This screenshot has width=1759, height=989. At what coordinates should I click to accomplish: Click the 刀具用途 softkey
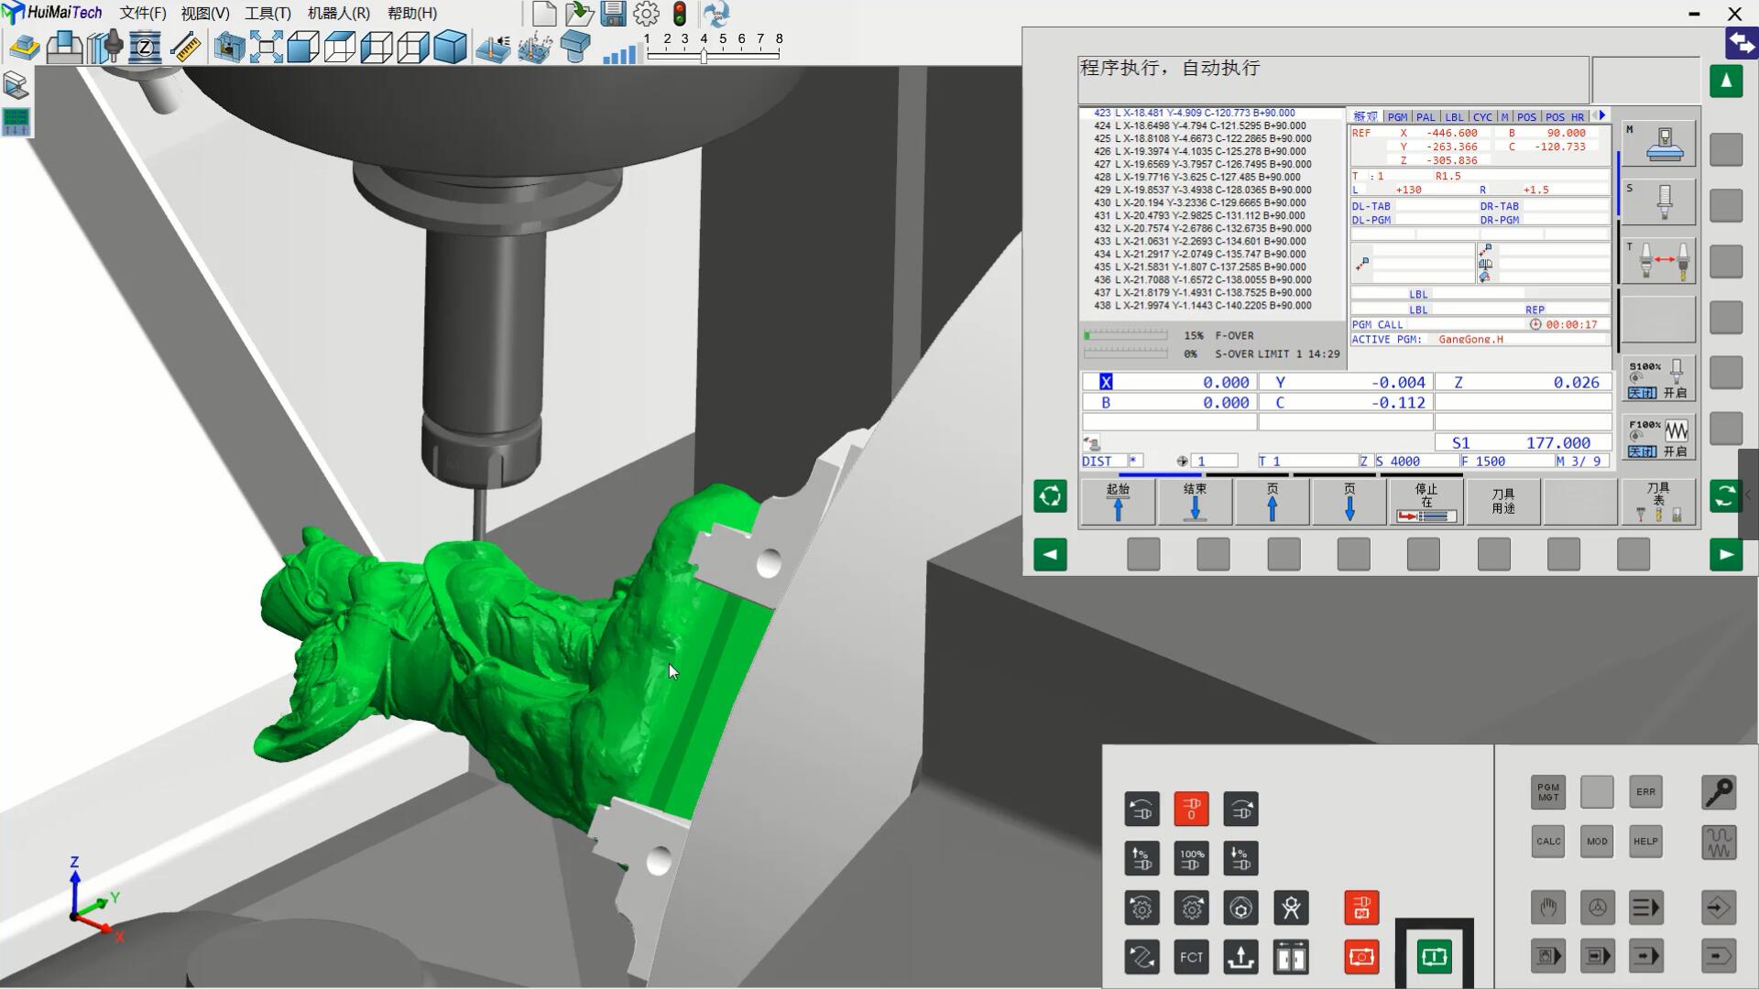coord(1503,502)
